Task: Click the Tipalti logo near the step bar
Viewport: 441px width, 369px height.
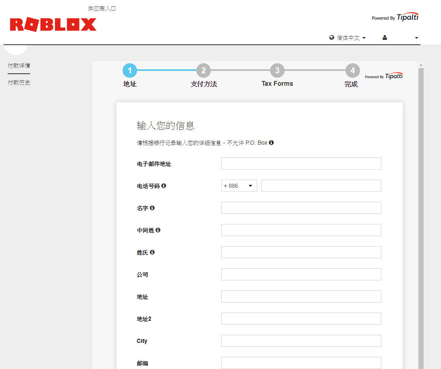Action: [x=394, y=76]
